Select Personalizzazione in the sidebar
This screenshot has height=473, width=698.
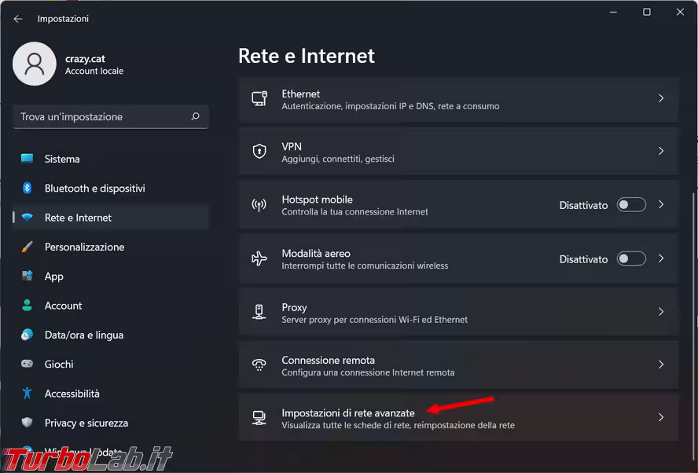click(x=84, y=247)
